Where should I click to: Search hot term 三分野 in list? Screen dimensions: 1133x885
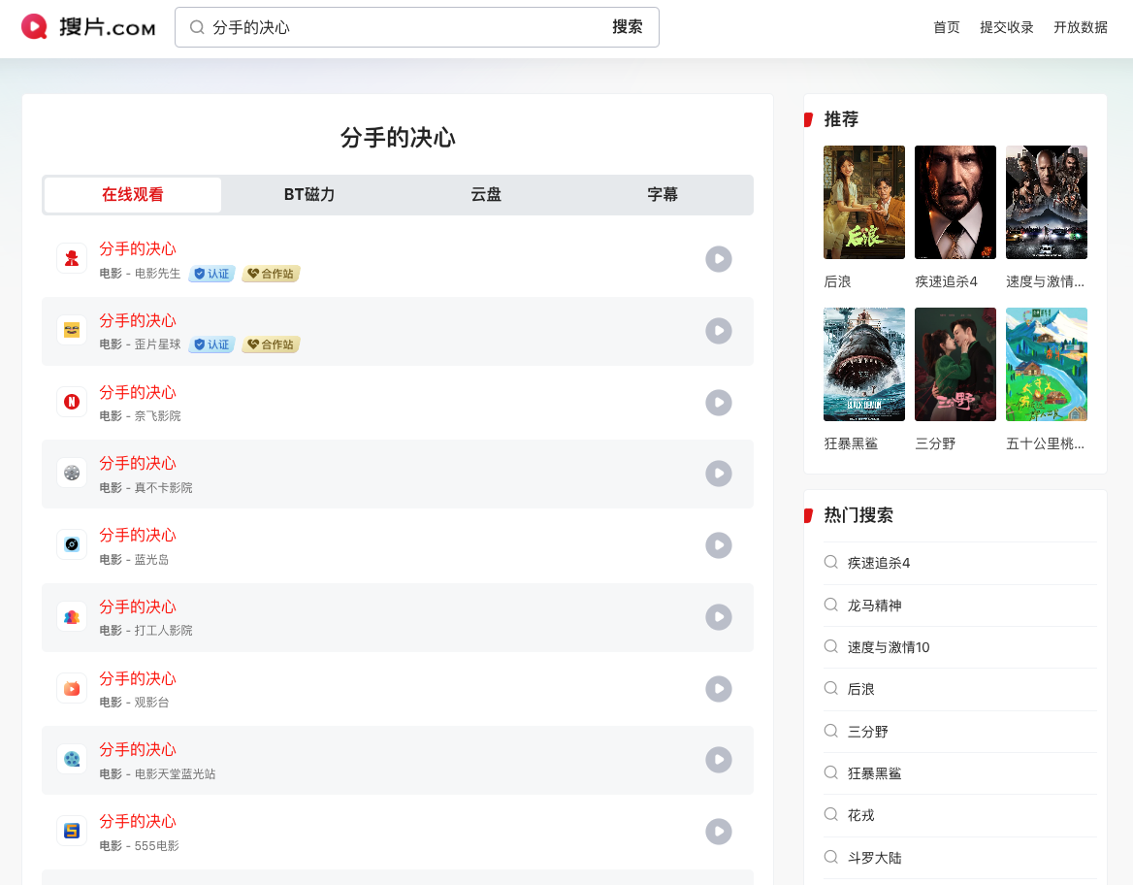point(868,732)
